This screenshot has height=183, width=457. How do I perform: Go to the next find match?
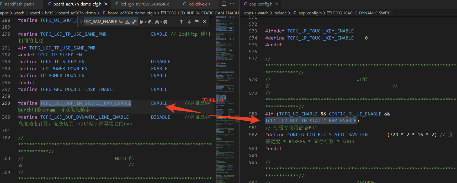tap(189, 22)
